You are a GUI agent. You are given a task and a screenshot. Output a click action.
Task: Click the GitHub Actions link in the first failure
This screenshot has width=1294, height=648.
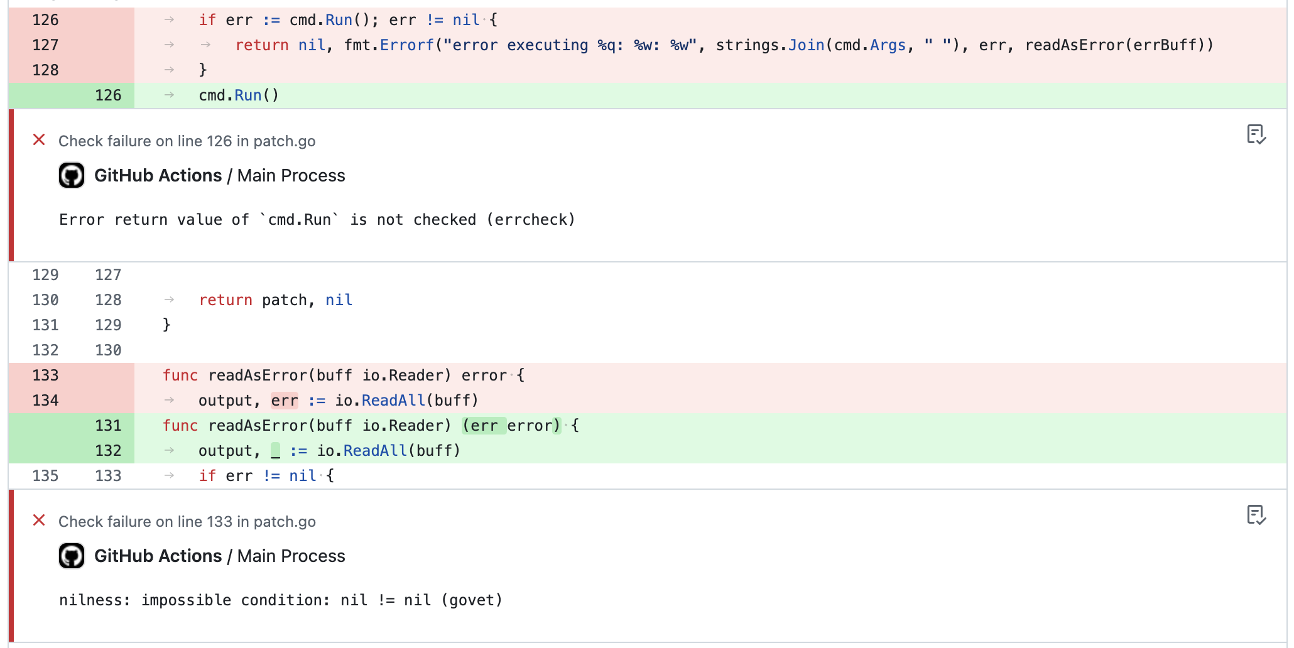pyautogui.click(x=157, y=175)
